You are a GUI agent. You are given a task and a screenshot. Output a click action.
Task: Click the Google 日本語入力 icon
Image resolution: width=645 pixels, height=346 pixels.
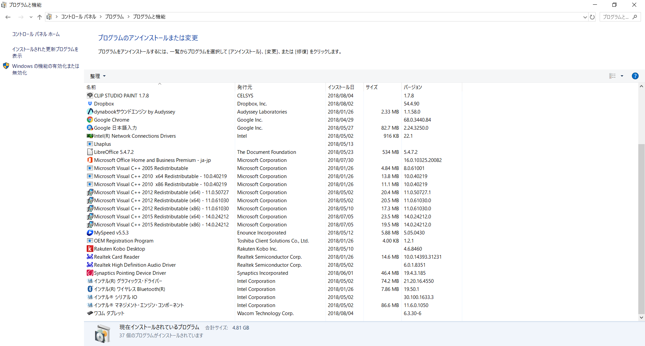tap(90, 128)
